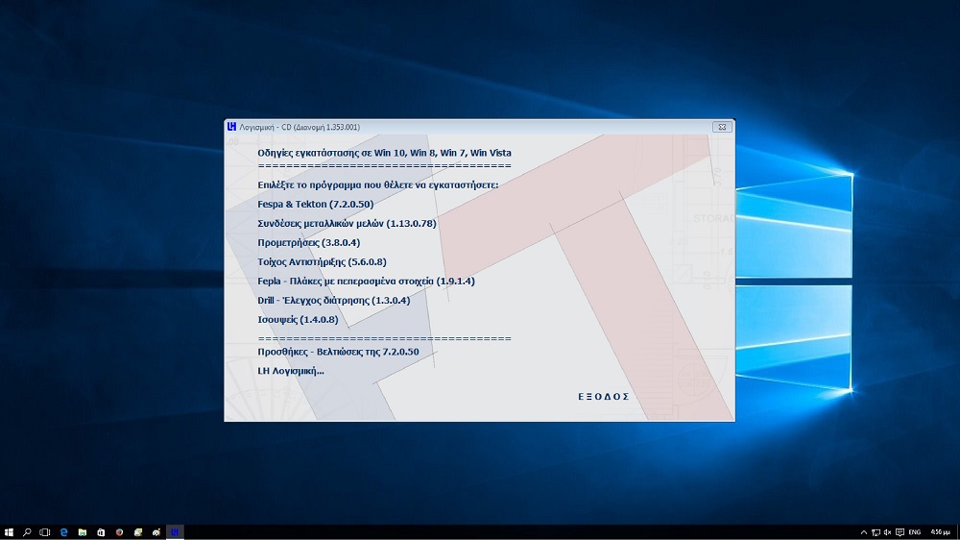Open network status tray icon

pyautogui.click(x=876, y=532)
